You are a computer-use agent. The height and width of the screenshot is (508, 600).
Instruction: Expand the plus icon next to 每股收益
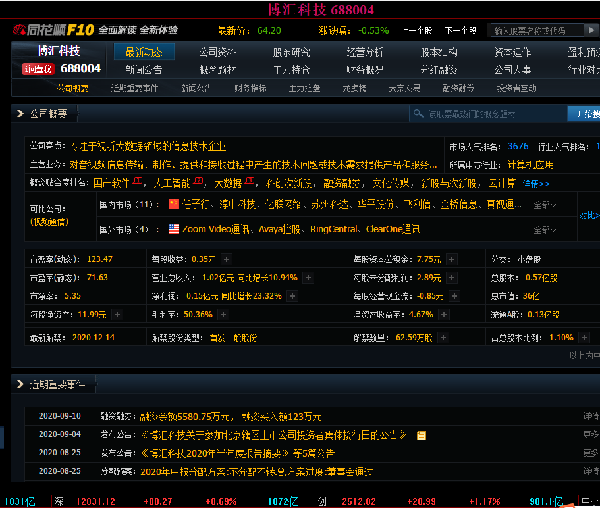tap(227, 259)
